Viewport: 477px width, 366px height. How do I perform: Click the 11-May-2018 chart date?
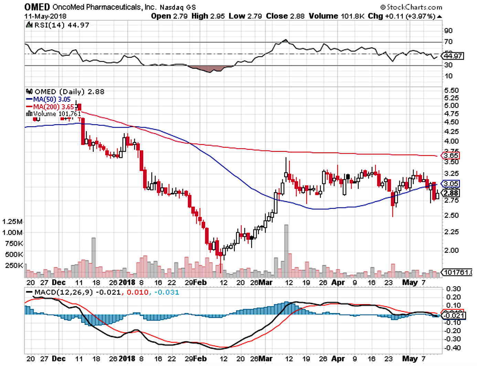[x=45, y=16]
